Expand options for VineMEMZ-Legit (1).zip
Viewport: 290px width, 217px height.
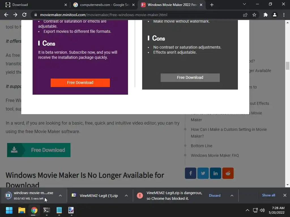[126, 196]
